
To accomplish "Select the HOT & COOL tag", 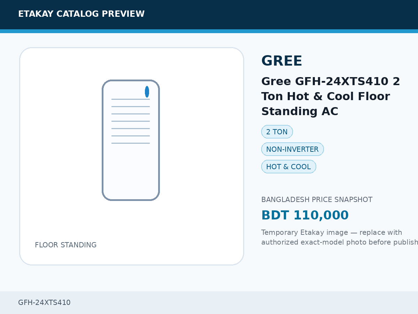I will point(289,167).
